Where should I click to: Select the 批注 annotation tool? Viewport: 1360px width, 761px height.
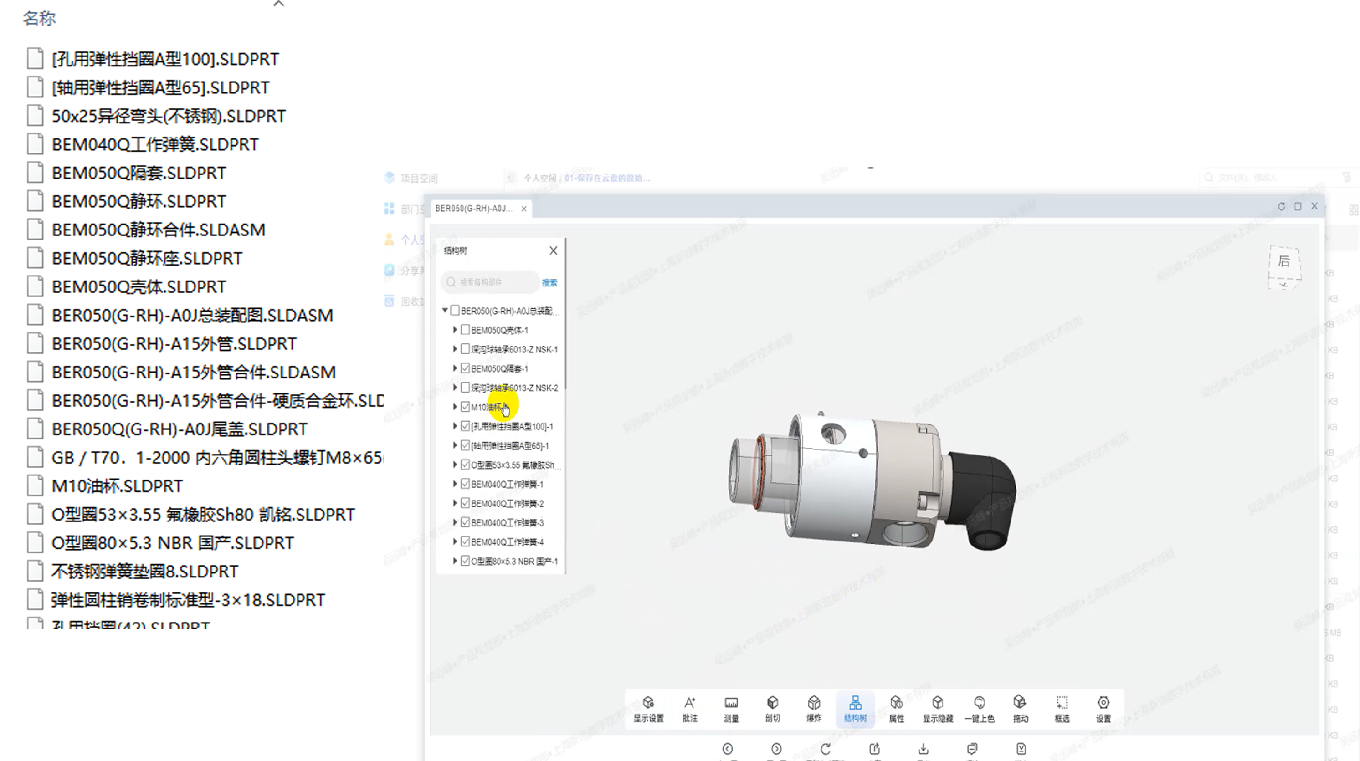click(x=689, y=708)
